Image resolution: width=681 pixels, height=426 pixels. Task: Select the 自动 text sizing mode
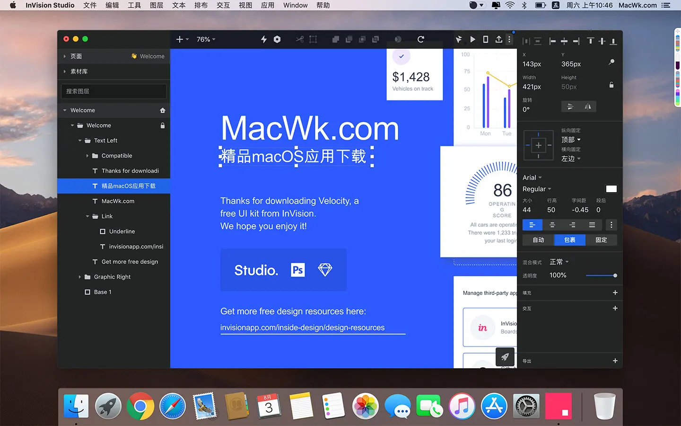click(x=538, y=240)
